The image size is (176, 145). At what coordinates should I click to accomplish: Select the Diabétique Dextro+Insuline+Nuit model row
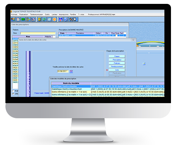pyautogui.click(x=108, y=89)
